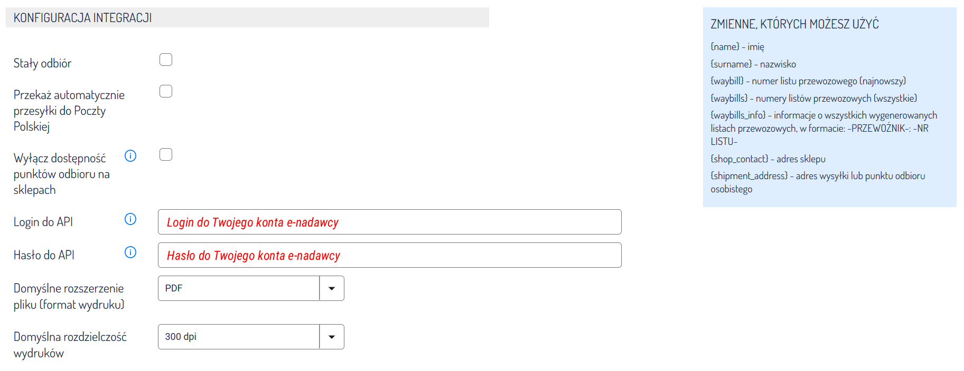Click the {waybill} najnowszy variable line

click(x=808, y=81)
